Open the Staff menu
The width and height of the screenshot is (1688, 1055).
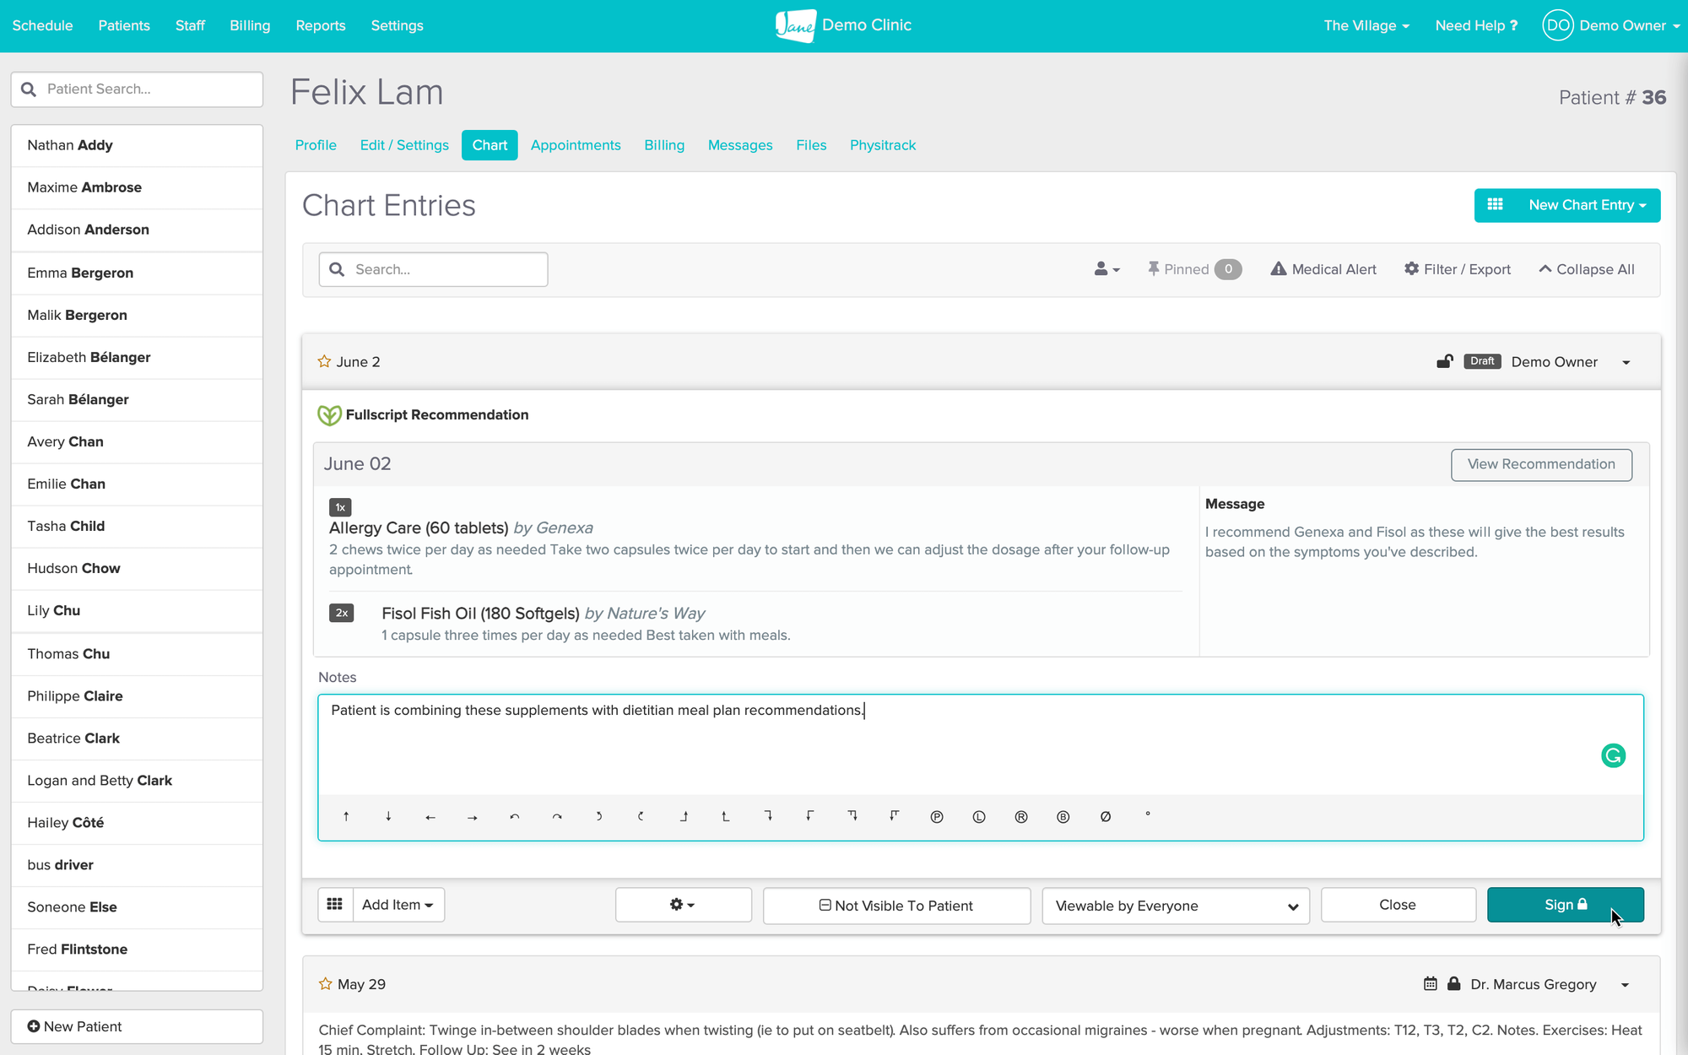pyautogui.click(x=190, y=25)
